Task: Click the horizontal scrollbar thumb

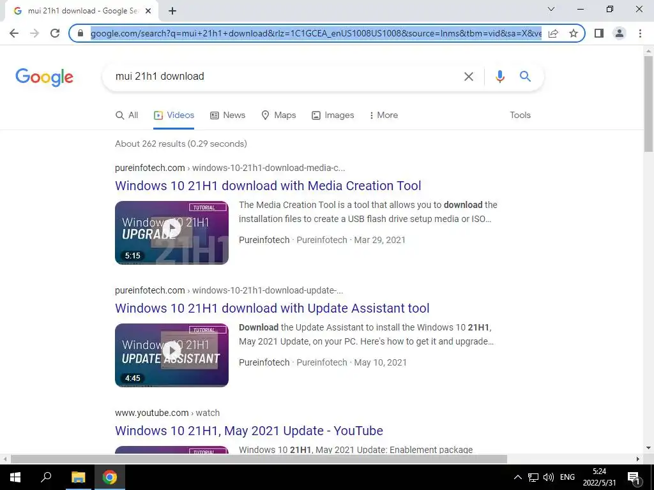Action: [259, 459]
